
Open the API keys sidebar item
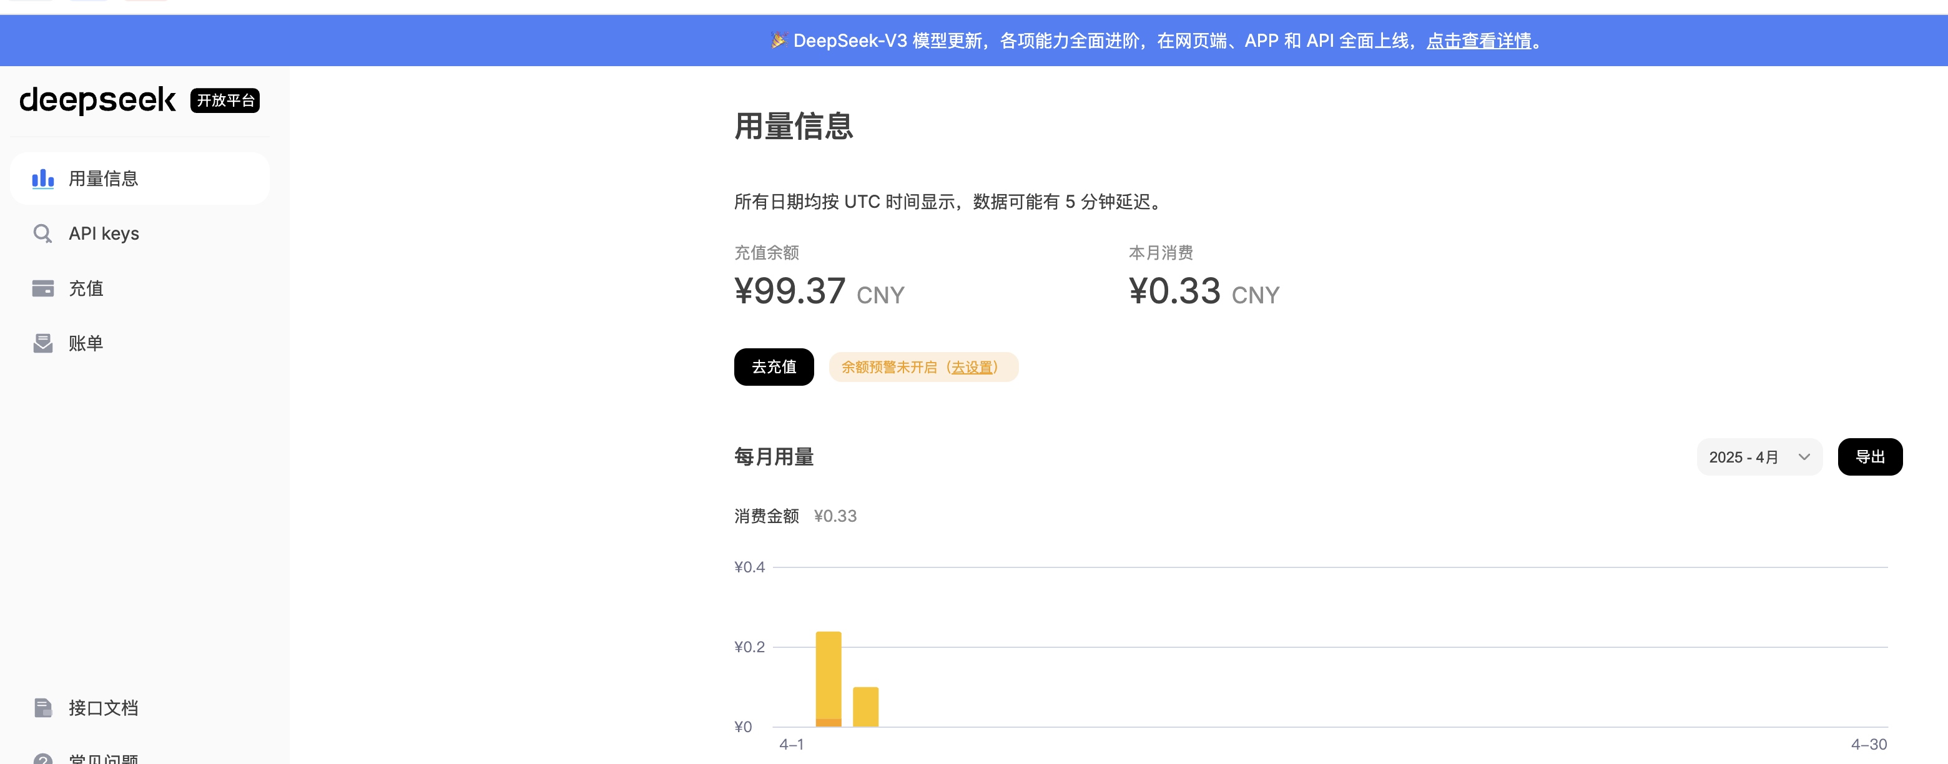pos(140,233)
